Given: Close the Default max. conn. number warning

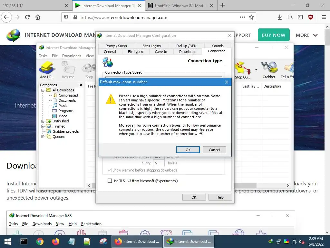Looking at the screenshot, I should (x=227, y=82).
